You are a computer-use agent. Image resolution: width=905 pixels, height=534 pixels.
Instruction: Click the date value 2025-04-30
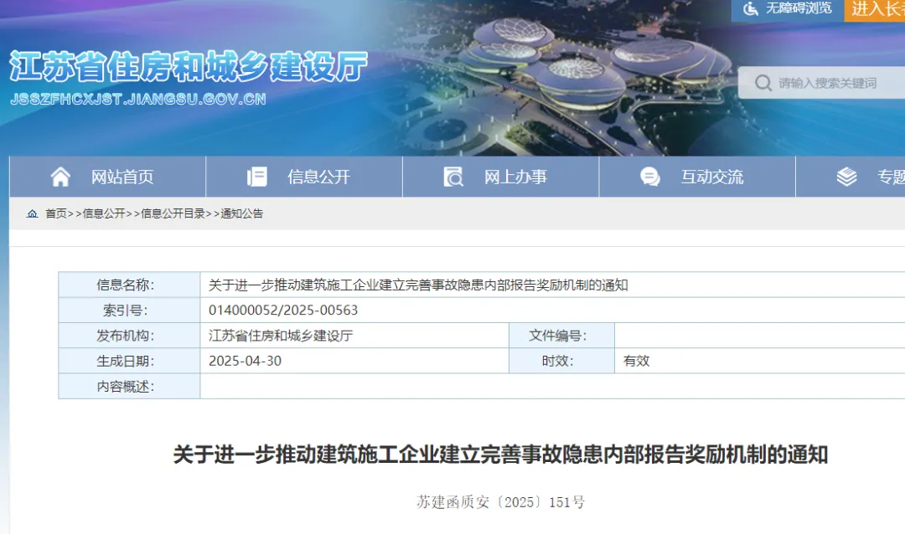point(245,361)
